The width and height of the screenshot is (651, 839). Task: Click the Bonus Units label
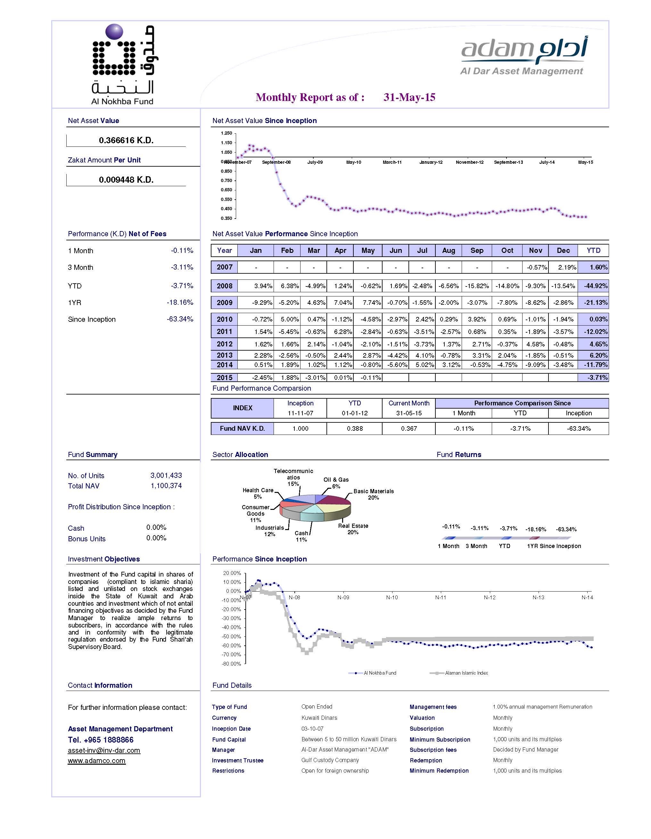pyautogui.click(x=87, y=539)
